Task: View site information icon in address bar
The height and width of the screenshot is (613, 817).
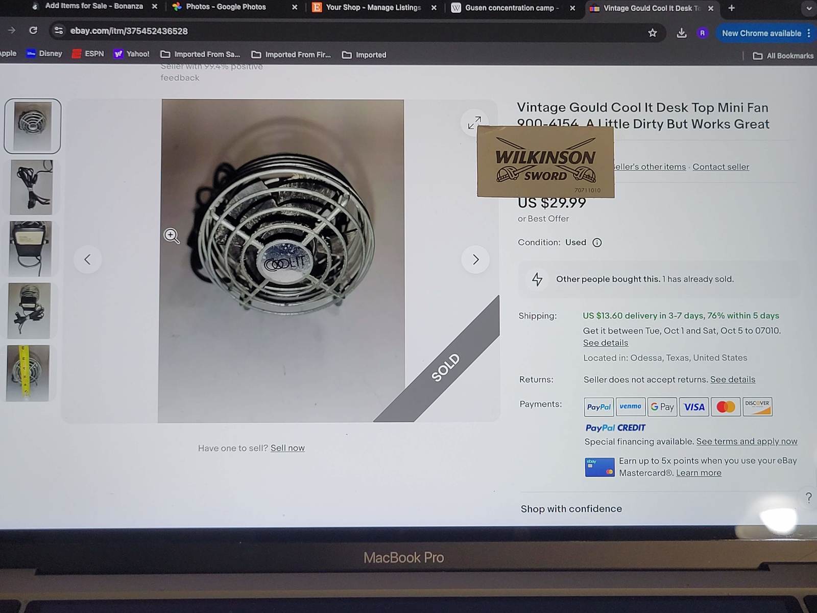Action: click(59, 31)
